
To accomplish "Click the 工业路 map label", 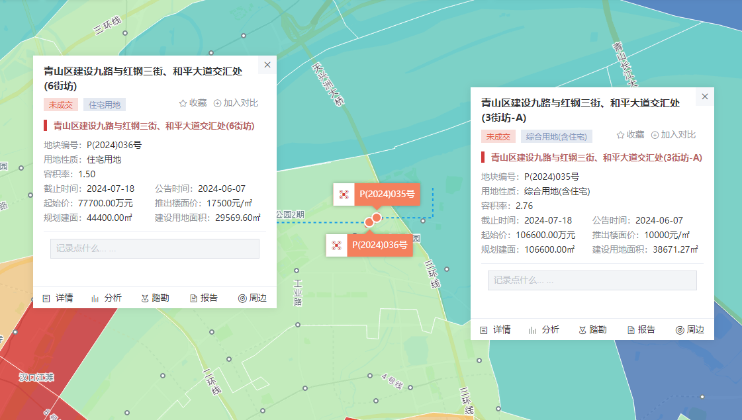I will pyautogui.click(x=298, y=293).
